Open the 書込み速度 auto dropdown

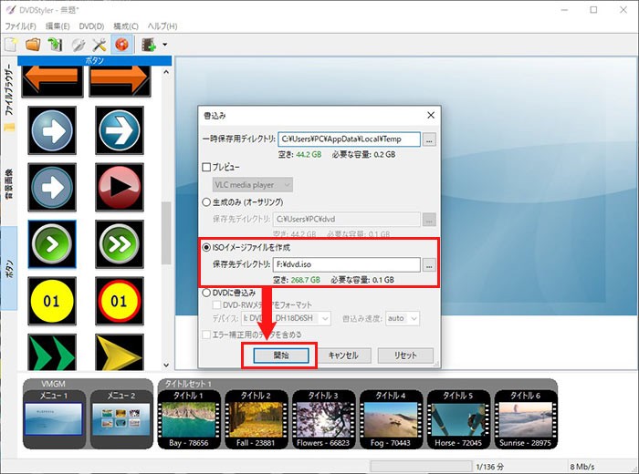403,318
